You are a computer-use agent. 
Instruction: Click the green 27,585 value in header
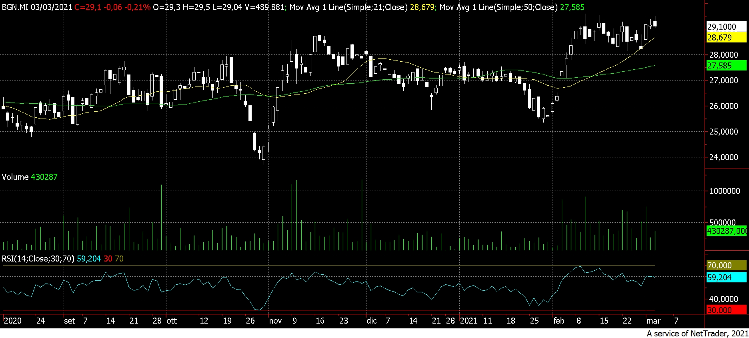[572, 7]
